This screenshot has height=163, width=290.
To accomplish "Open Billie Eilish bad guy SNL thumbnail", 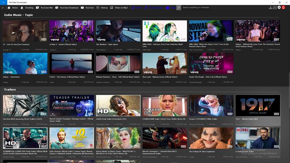I will tap(165, 31).
